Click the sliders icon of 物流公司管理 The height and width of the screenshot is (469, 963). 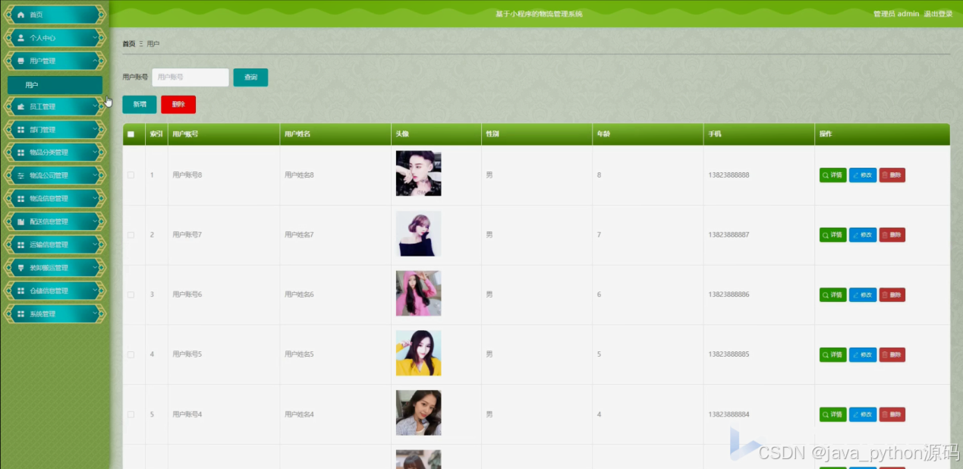(21, 175)
